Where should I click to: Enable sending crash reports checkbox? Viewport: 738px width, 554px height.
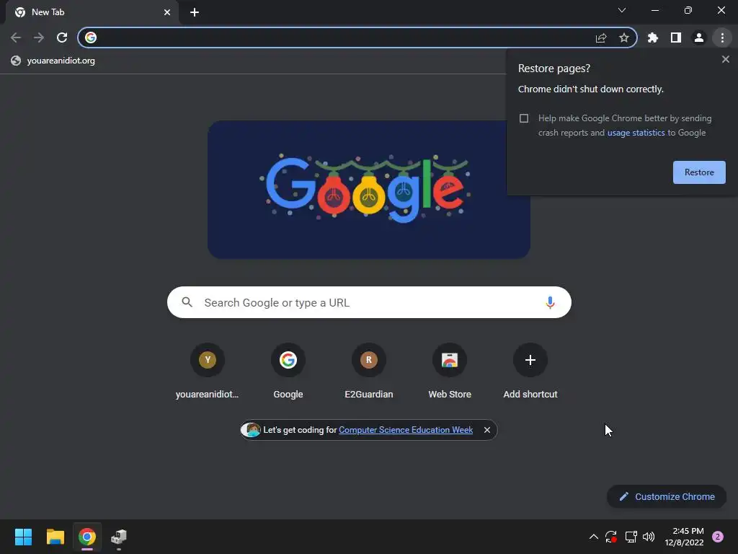pyautogui.click(x=524, y=118)
